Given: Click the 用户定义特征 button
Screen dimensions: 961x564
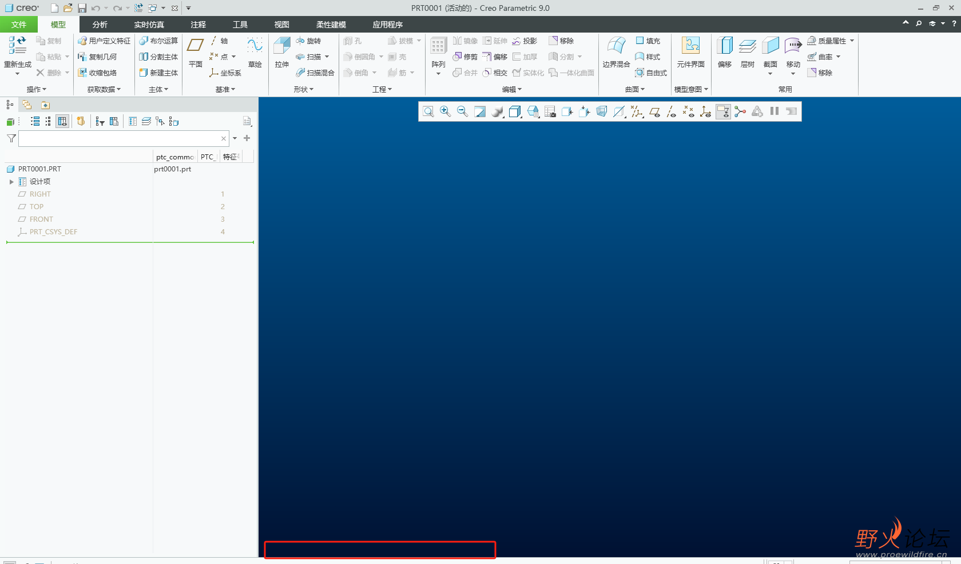Looking at the screenshot, I should click(104, 41).
